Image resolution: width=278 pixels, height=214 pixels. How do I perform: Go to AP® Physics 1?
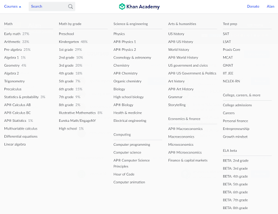(124, 42)
